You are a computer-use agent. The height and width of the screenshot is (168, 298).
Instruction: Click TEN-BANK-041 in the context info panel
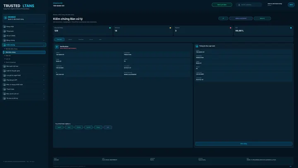coord(200,52)
